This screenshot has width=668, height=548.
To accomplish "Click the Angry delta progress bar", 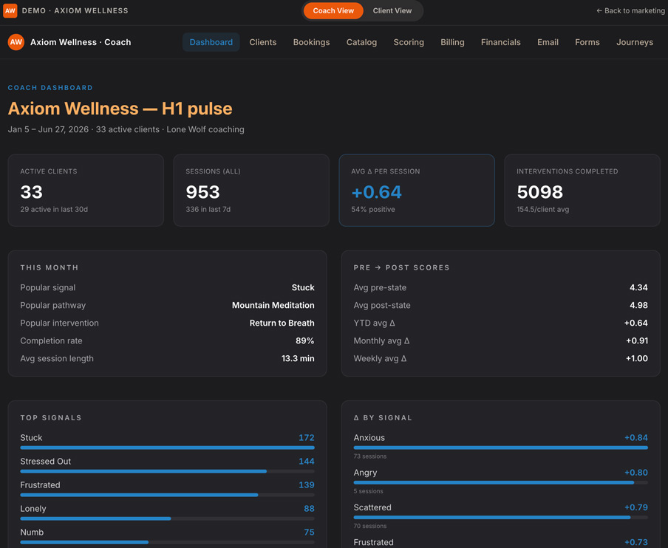I will [500, 482].
